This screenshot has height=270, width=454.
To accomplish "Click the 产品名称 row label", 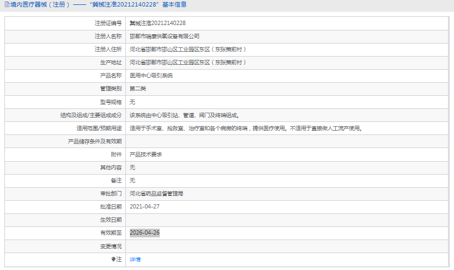I will [x=111, y=76].
